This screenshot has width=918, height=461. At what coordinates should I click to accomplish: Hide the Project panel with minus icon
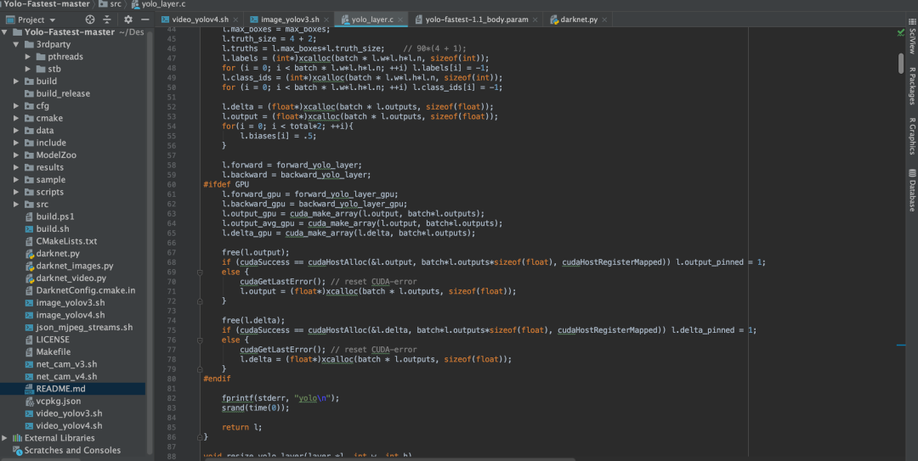145,20
